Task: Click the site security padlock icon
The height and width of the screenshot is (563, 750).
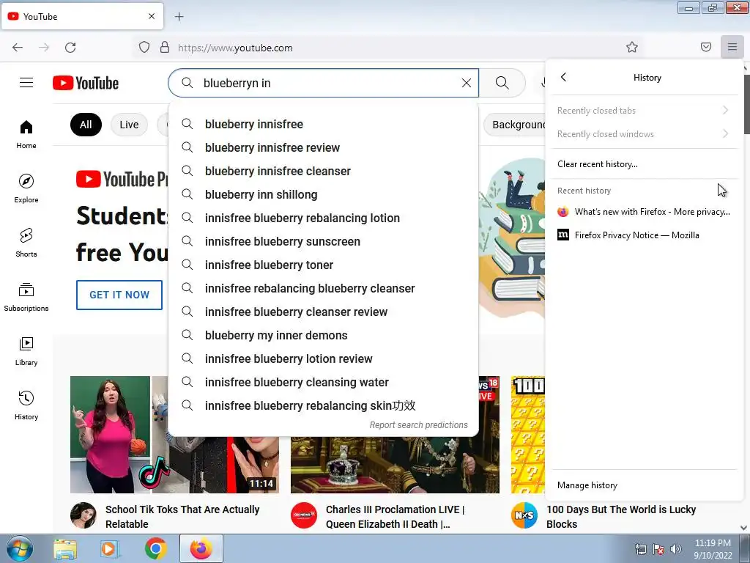Action: pyautogui.click(x=165, y=48)
